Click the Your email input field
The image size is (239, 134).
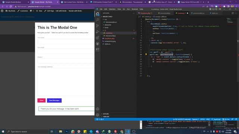pyautogui.click(x=66, y=51)
